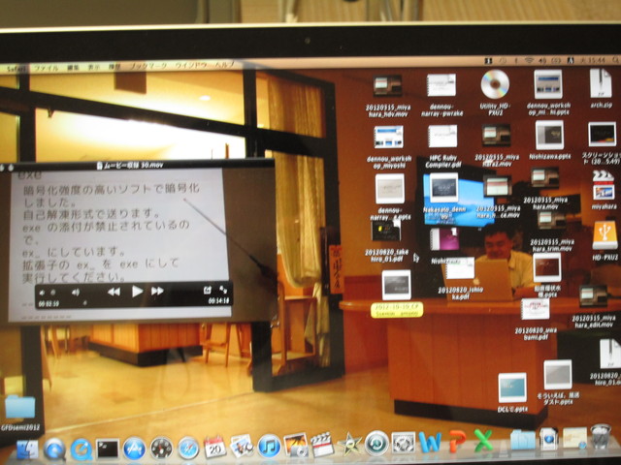Click the share icon in the player controls
Image resolution: width=621 pixels, height=465 pixels.
click(x=207, y=289)
